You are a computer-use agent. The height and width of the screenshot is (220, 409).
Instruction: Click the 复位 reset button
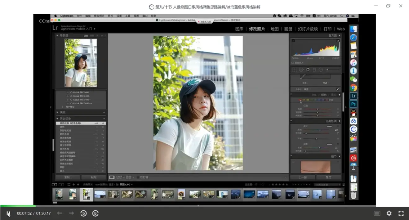point(328,177)
